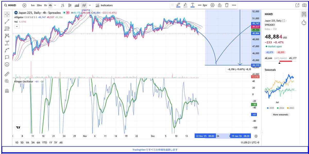Open the emoji icons tool
The height and width of the screenshot is (154, 309).
[x=7, y=64]
